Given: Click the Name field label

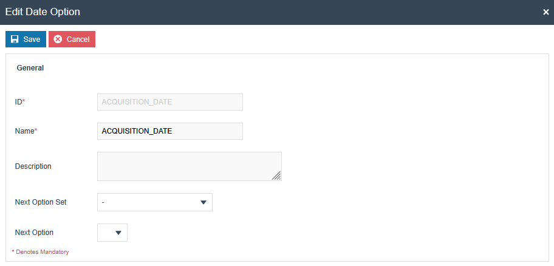Looking at the screenshot, I should coord(26,131).
